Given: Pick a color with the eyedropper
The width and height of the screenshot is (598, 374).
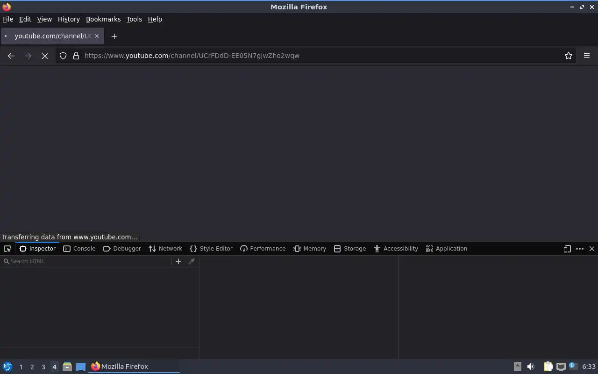Looking at the screenshot, I should click(x=192, y=261).
